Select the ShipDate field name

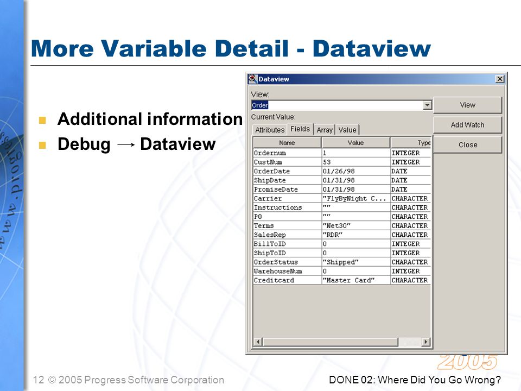click(270, 180)
